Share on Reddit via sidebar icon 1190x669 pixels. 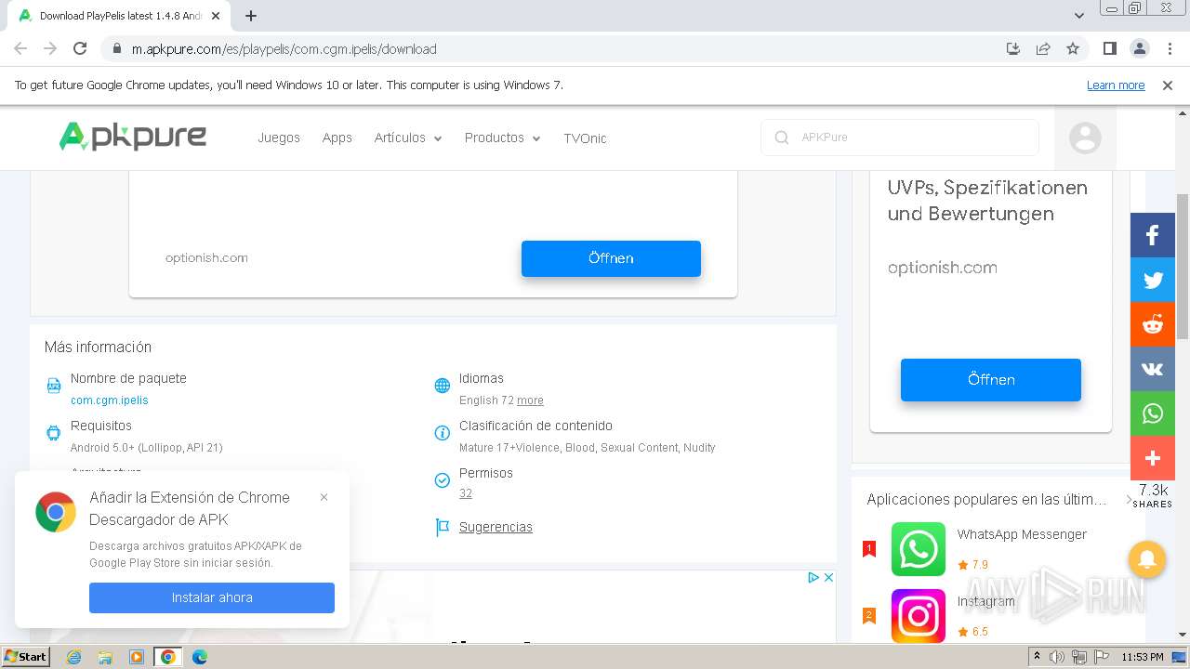(1152, 324)
